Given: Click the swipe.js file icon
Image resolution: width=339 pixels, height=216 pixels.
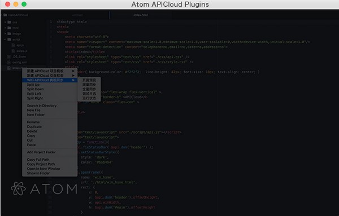Looking at the screenshot, I should pyautogui.click(x=13, y=51).
